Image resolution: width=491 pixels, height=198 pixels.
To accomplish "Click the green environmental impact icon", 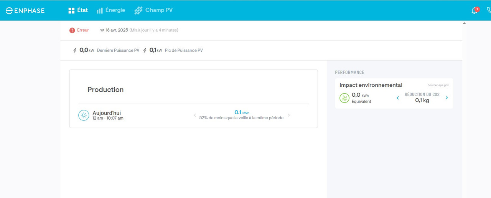I will pyautogui.click(x=344, y=98).
